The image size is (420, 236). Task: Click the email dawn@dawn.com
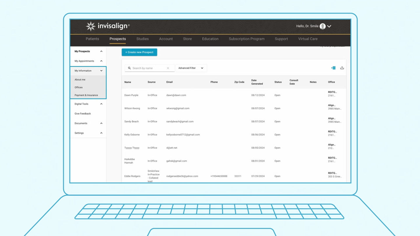coord(176,95)
